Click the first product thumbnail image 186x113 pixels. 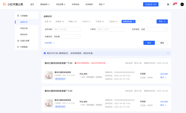pos(49,75)
